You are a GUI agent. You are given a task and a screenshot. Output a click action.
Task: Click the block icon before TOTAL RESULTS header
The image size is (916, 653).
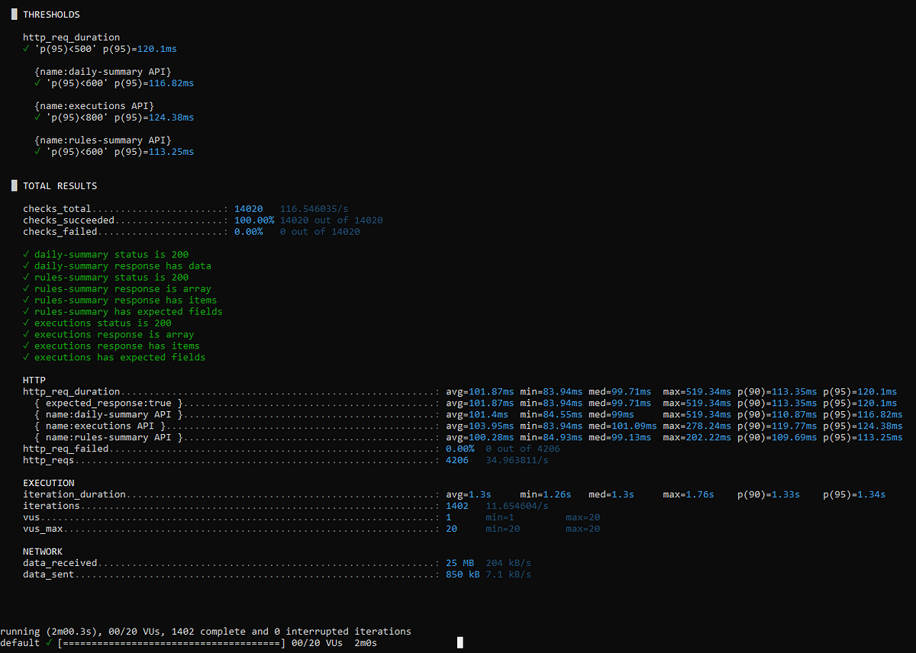tap(13, 185)
